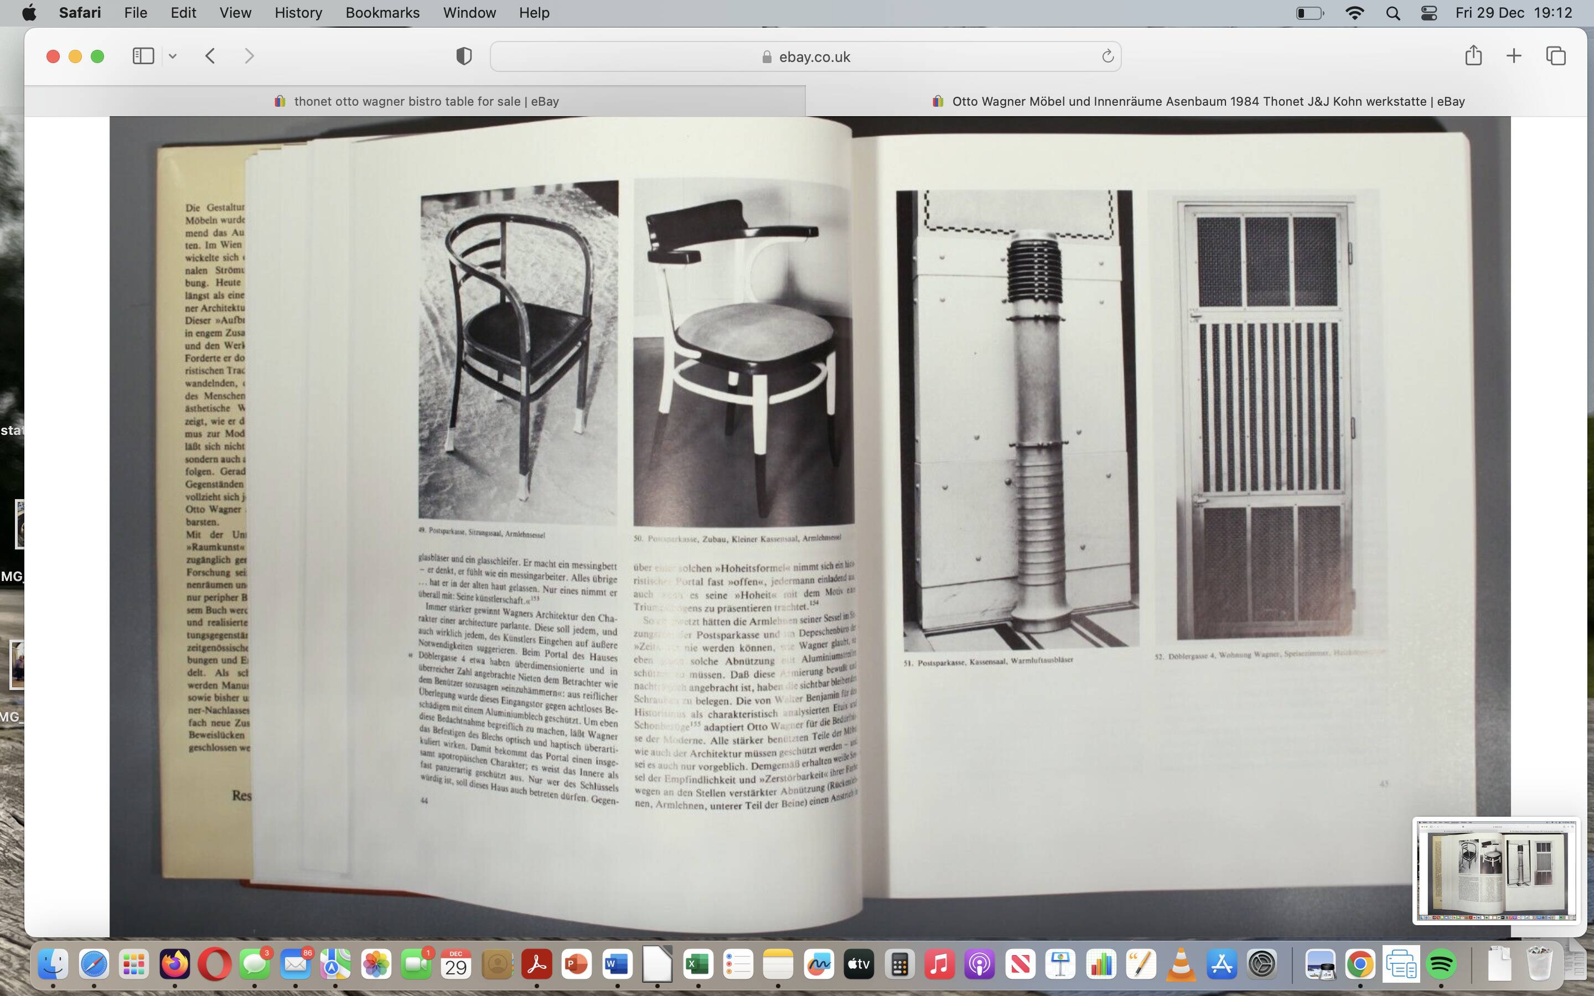Open the privacy report shield
This screenshot has width=1594, height=996.
pyautogui.click(x=464, y=56)
